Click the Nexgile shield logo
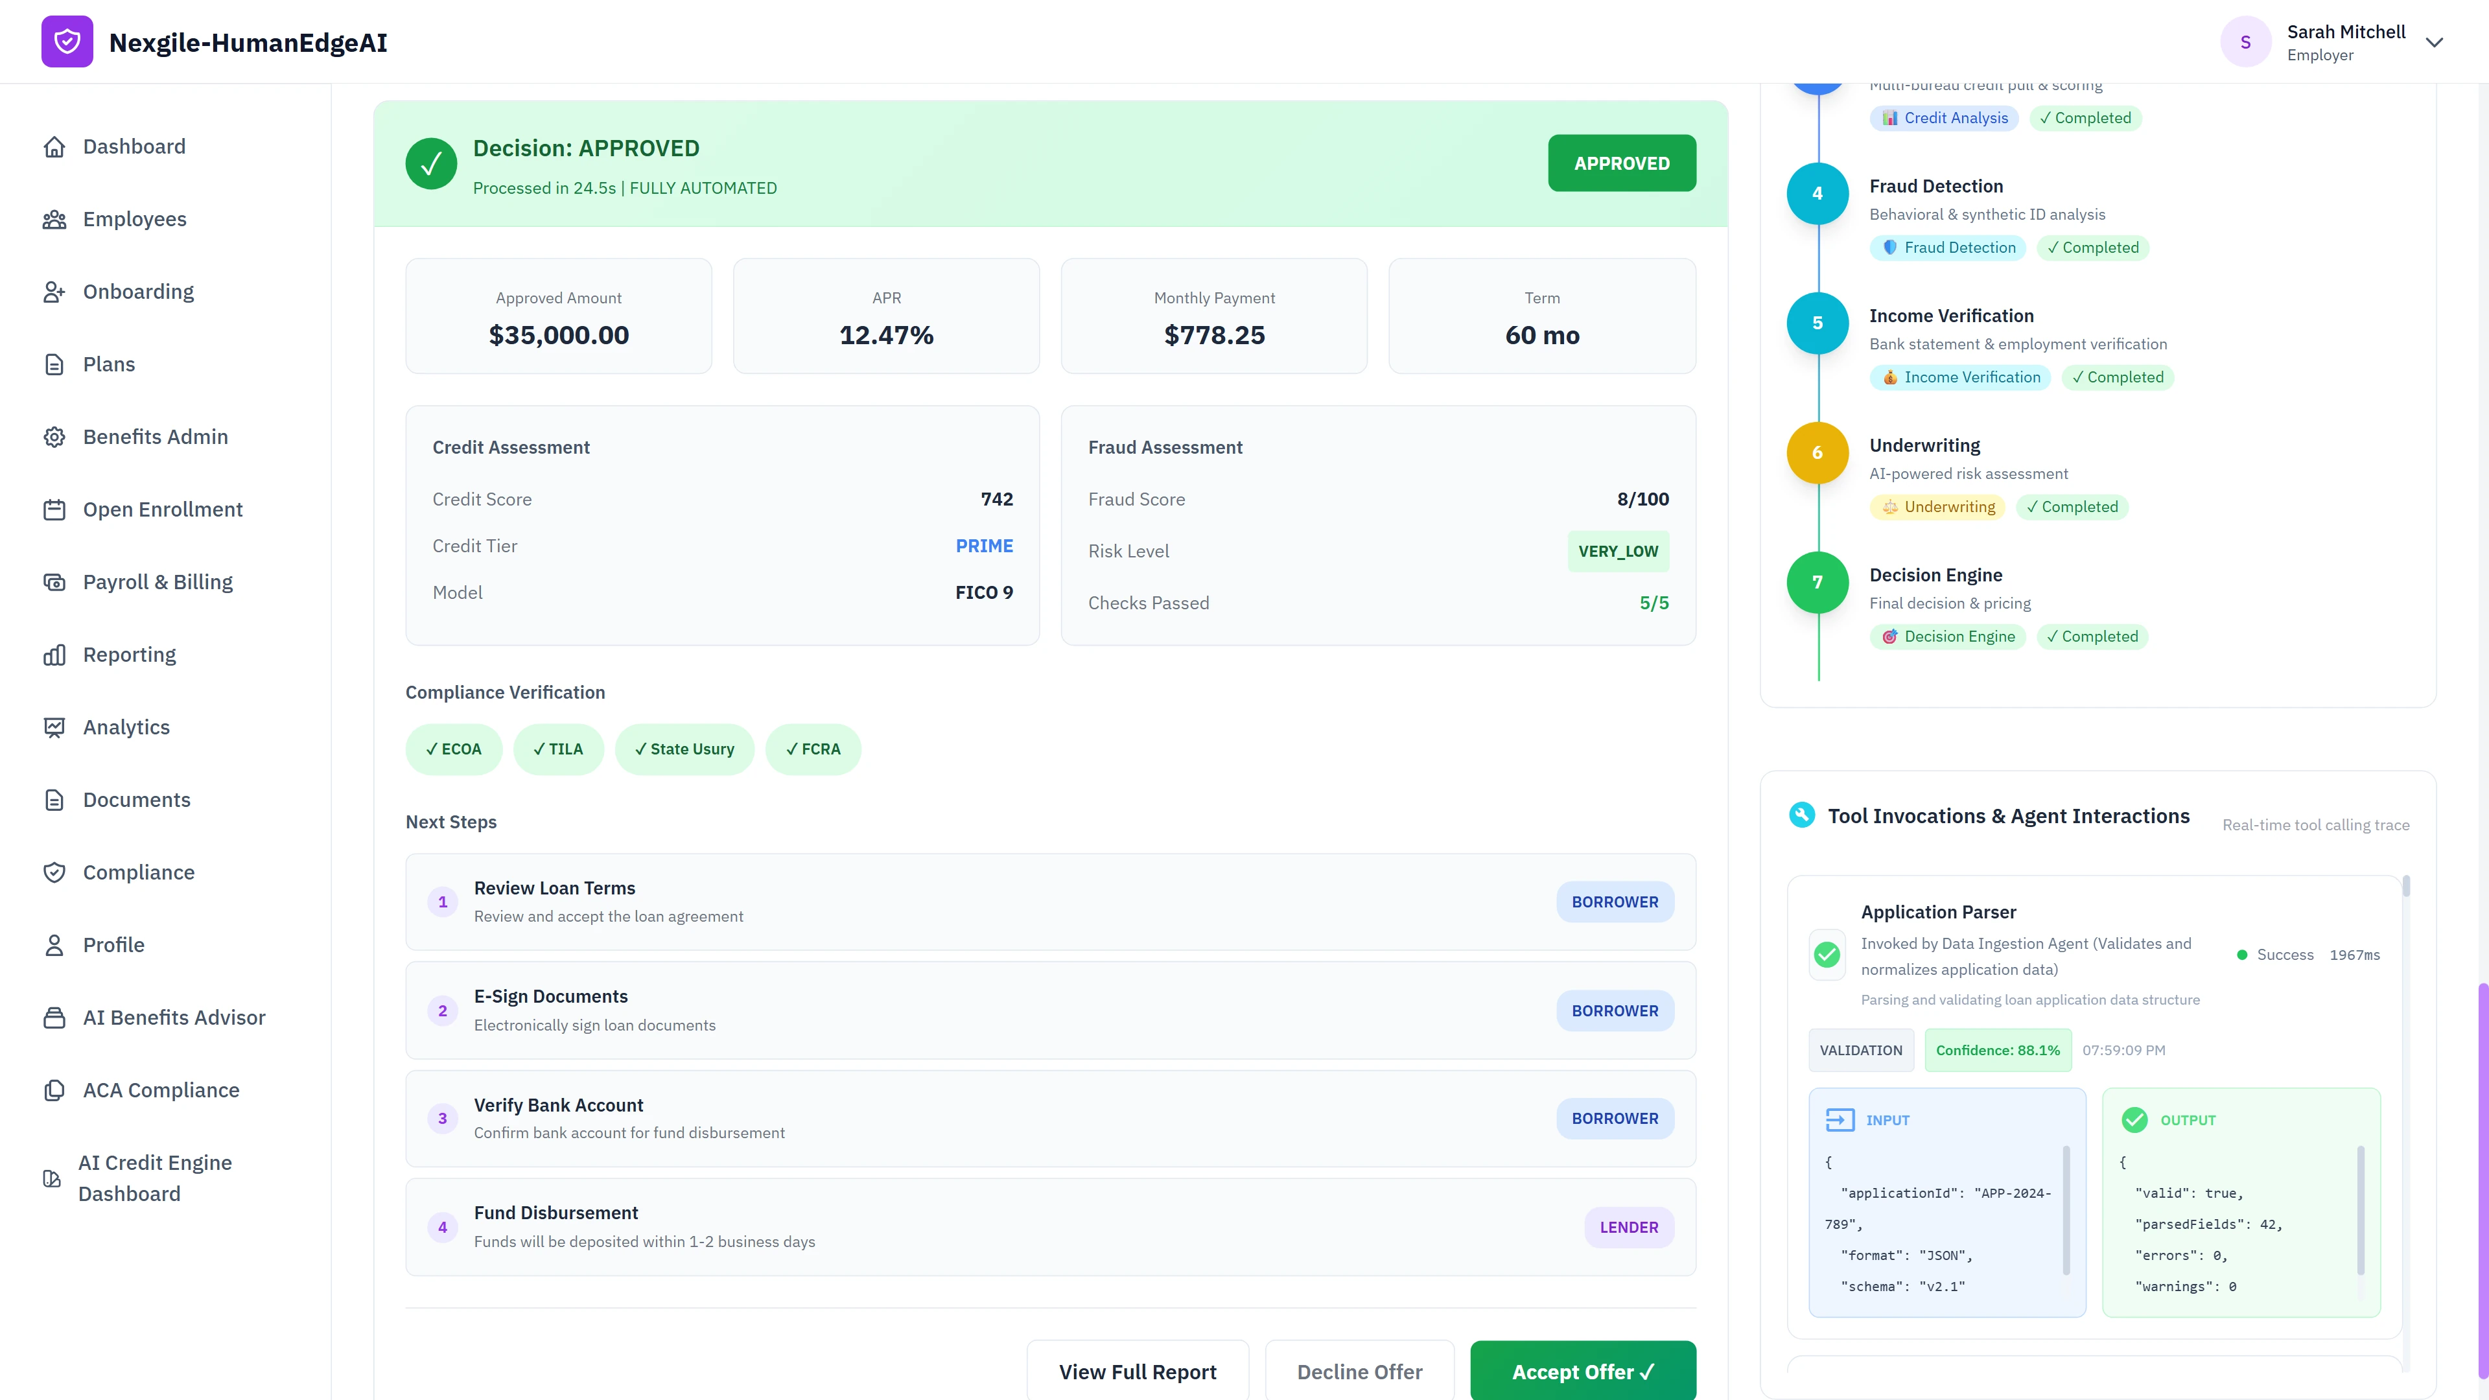 click(65, 41)
